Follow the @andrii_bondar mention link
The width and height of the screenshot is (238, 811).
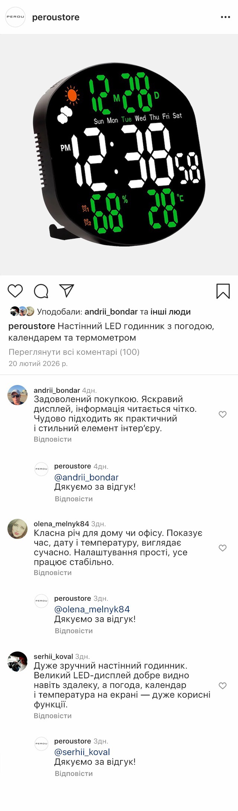tap(86, 477)
